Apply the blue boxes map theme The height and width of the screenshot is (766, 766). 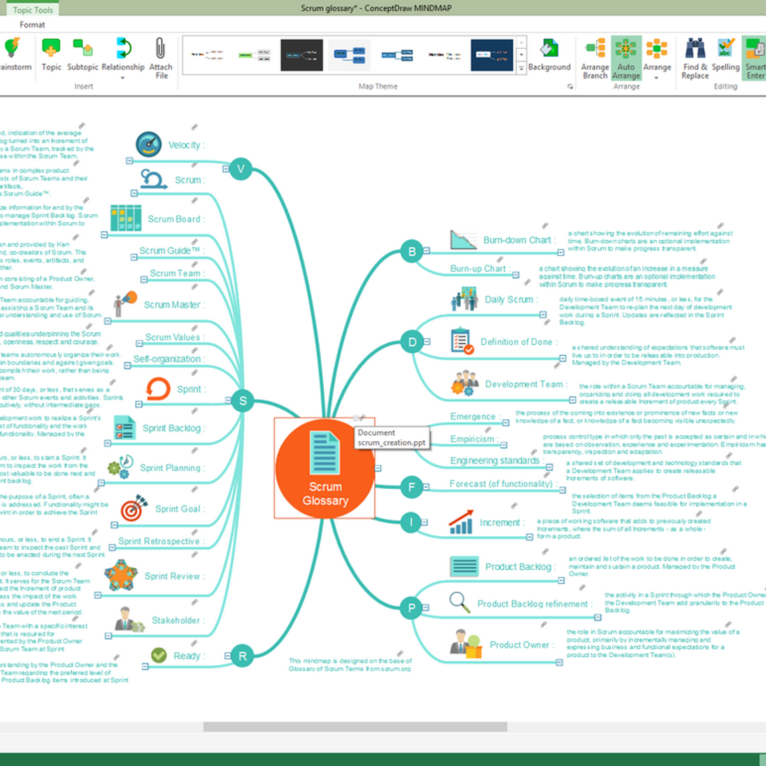click(x=349, y=55)
